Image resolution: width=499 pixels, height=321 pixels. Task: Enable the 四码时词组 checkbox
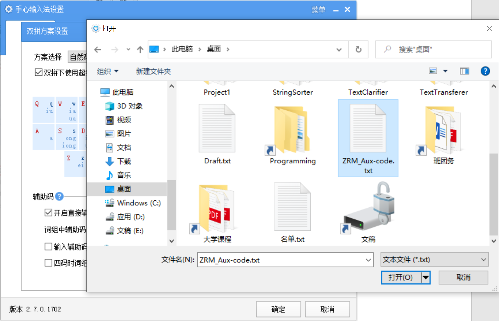point(48,263)
